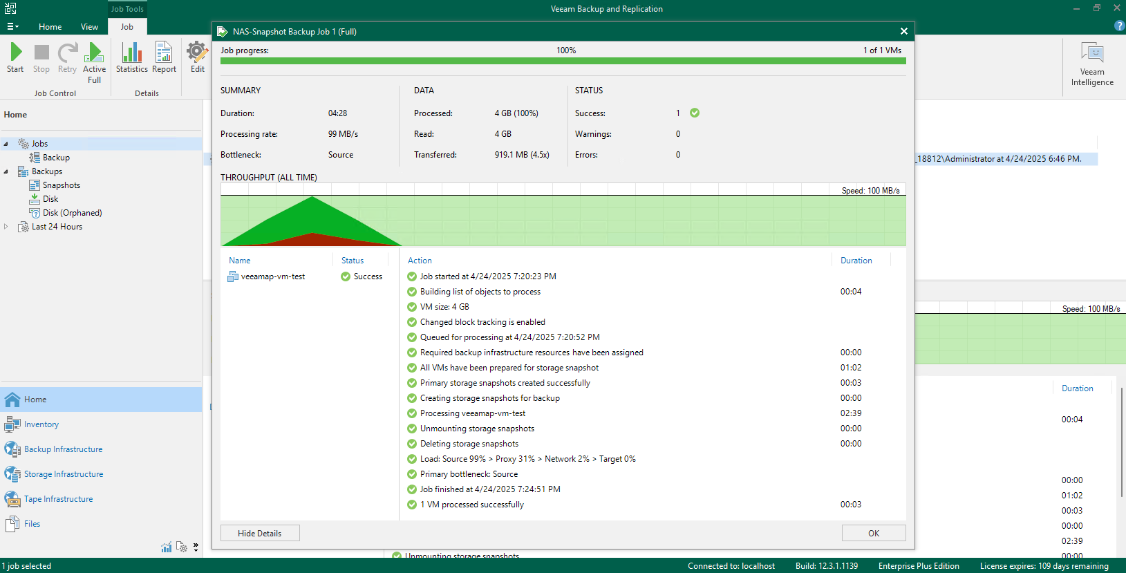Click the nav pane overflow chevron
Image resolution: width=1126 pixels, height=573 pixels.
(x=196, y=547)
